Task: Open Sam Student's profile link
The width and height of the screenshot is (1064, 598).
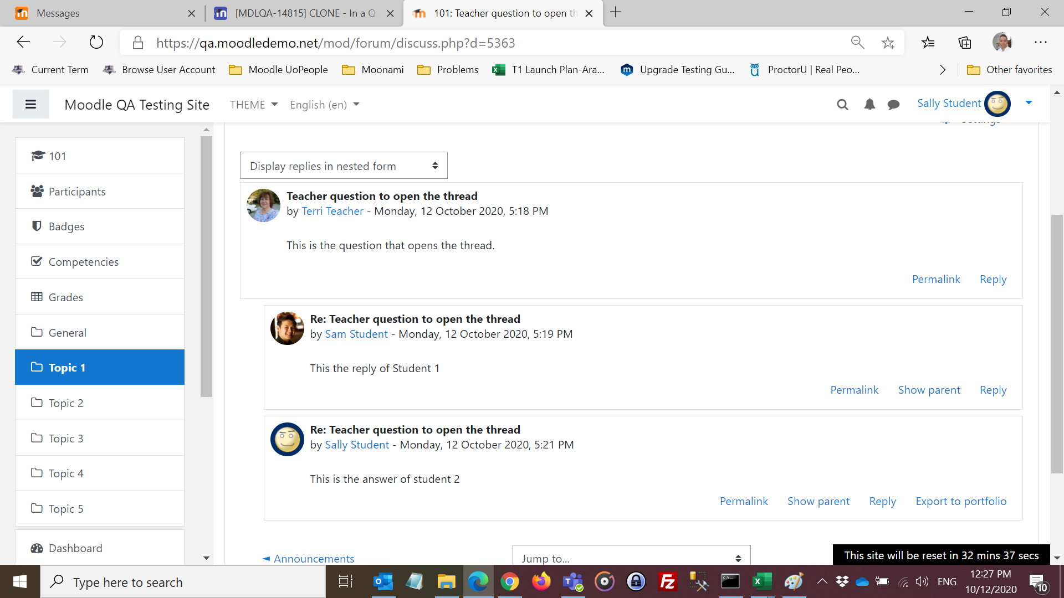Action: tap(356, 334)
